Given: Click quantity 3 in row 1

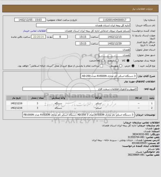Looking at the screenshot, I should click(x=37, y=103).
